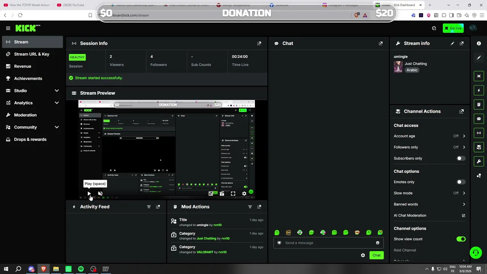Reload the page in the browser
The height and width of the screenshot is (274, 487).
[x=20, y=15]
